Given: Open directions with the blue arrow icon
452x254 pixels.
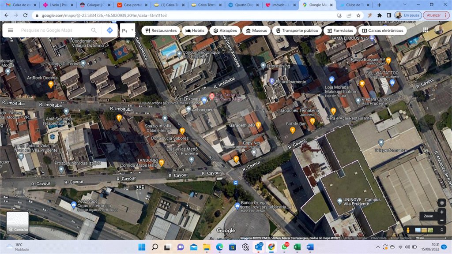Looking at the screenshot, I should pos(109,30).
